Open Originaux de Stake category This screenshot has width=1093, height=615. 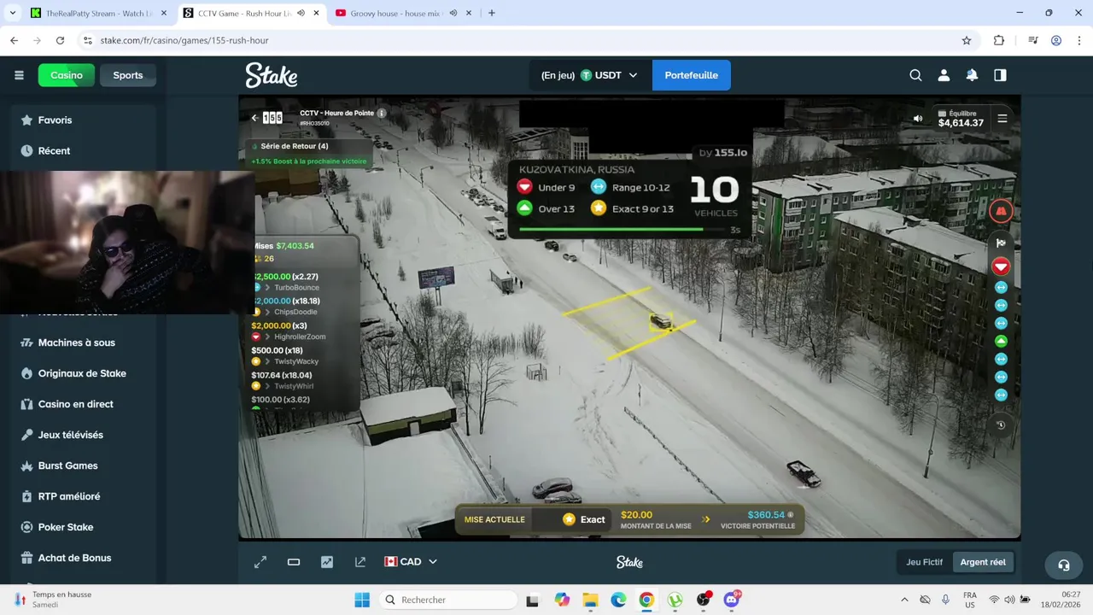83,373
